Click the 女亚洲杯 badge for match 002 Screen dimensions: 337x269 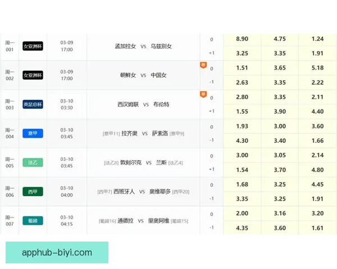coord(33,75)
